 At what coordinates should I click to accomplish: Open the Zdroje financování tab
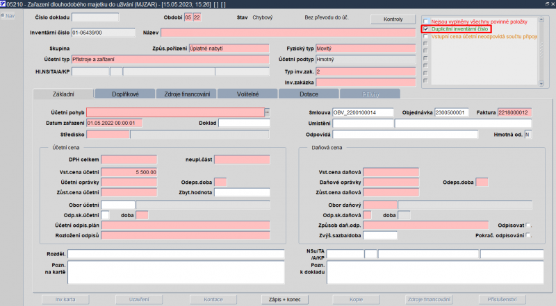pyautogui.click(x=186, y=93)
